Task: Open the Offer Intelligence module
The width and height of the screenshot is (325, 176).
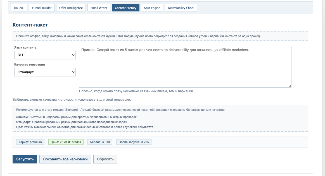Action: (x=71, y=8)
